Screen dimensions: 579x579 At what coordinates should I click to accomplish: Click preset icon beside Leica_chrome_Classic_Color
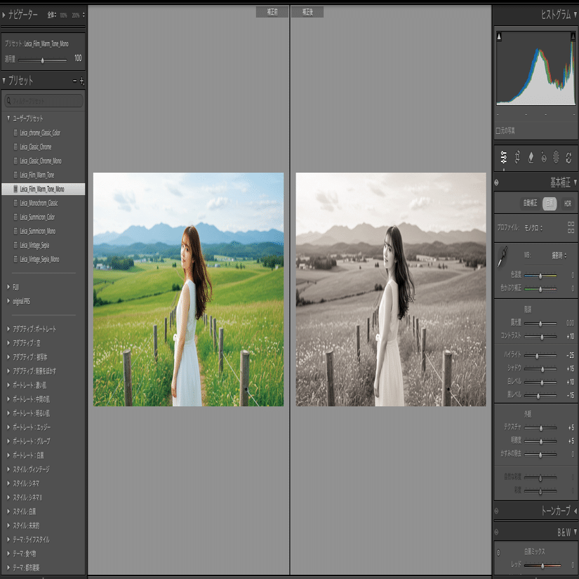pyautogui.click(x=15, y=133)
